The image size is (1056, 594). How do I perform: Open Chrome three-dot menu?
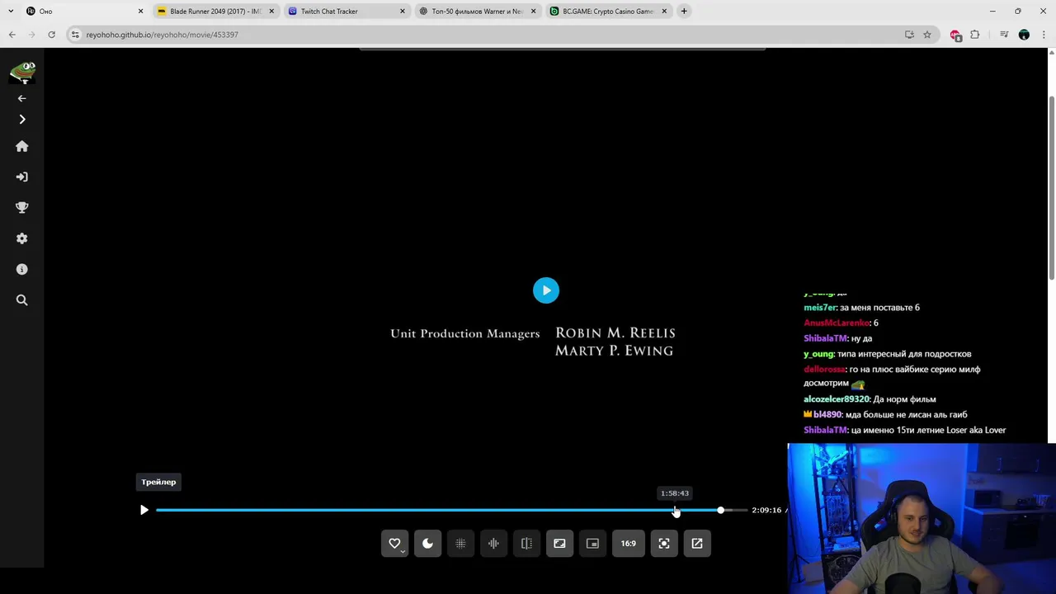pos(1044,35)
